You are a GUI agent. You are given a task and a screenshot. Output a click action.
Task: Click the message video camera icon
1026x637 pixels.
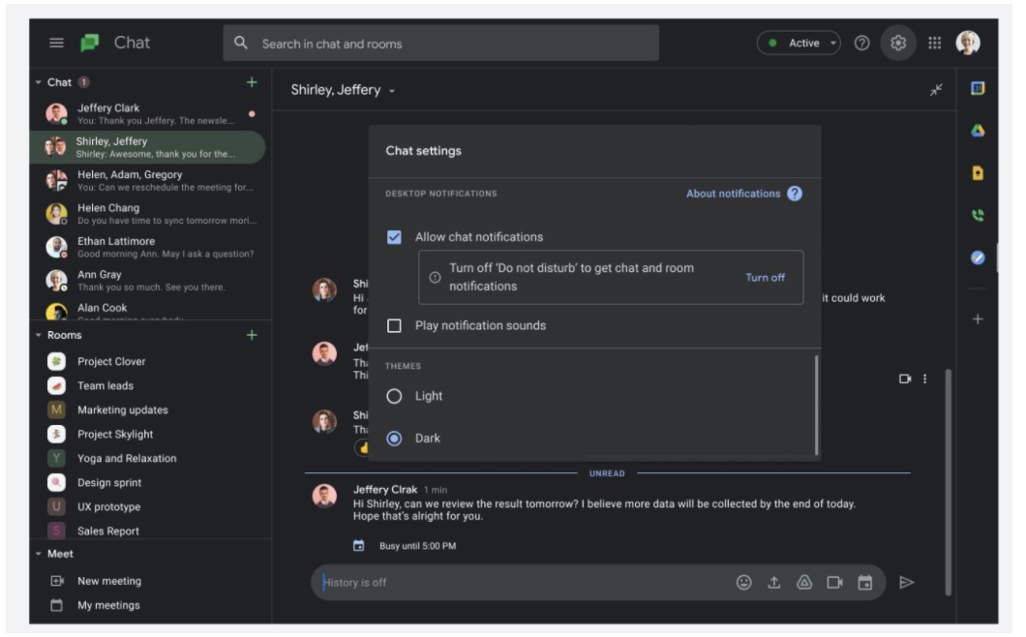tap(904, 379)
